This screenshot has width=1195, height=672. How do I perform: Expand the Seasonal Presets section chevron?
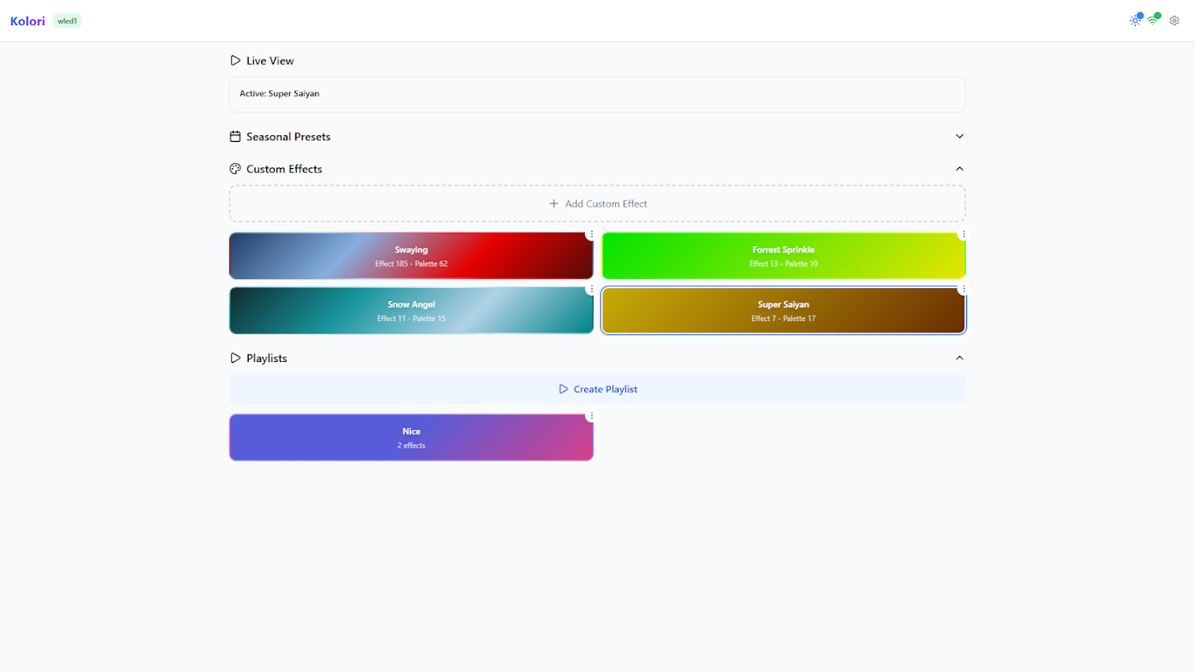pos(960,136)
